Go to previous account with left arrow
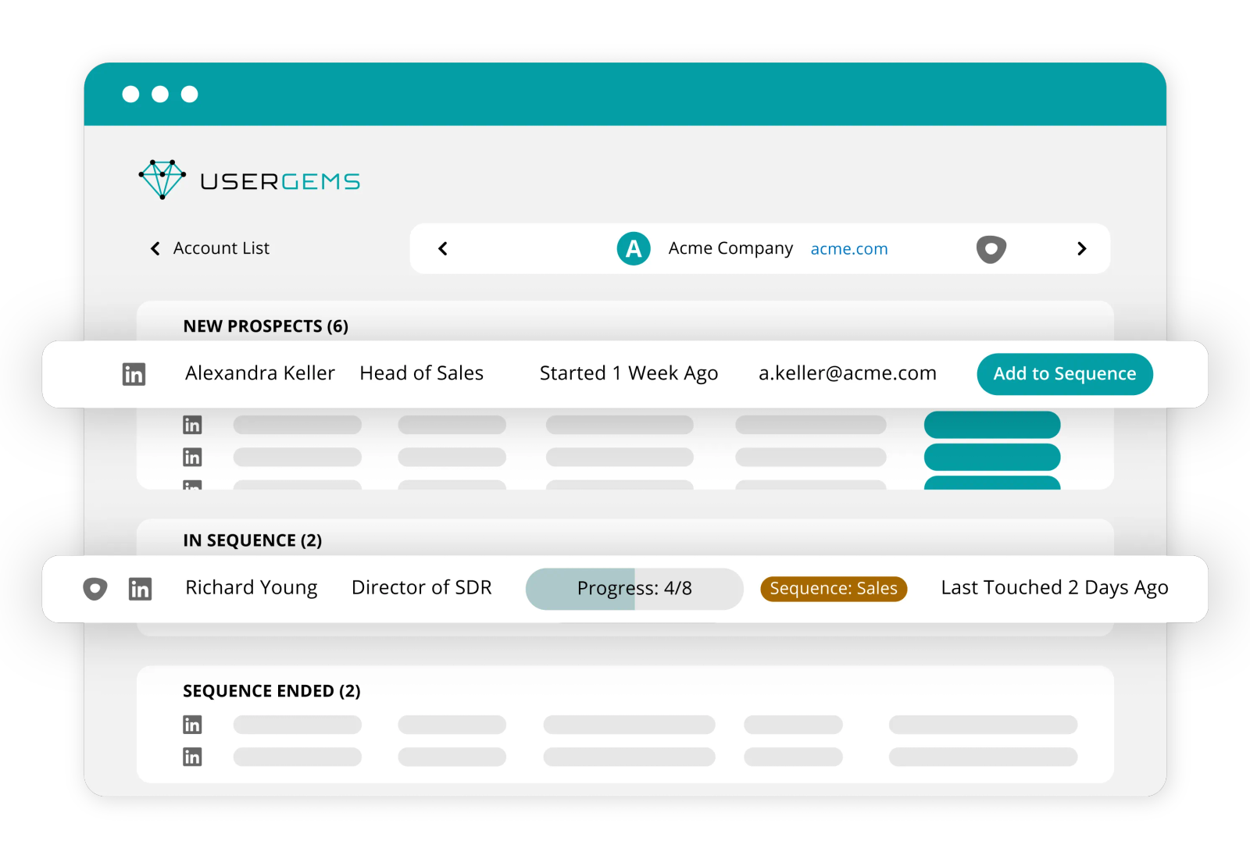This screenshot has width=1250, height=859. coord(443,248)
